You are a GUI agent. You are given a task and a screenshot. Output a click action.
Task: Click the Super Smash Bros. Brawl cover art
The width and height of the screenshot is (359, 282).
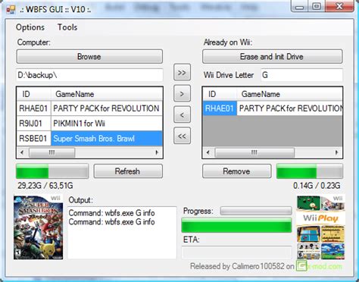[x=39, y=227]
